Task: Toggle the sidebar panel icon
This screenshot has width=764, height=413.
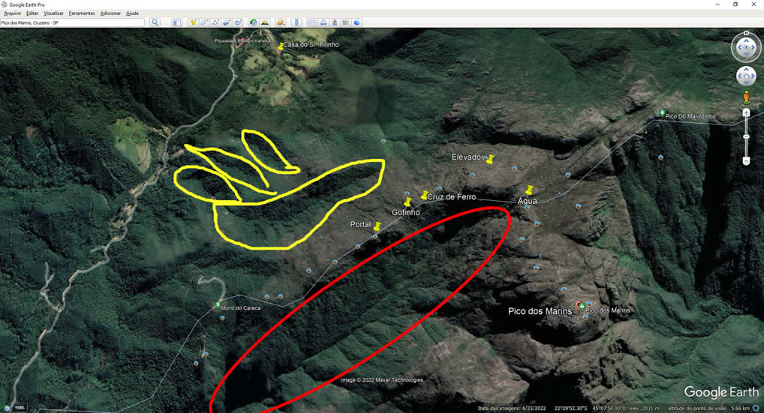Action: (x=177, y=22)
